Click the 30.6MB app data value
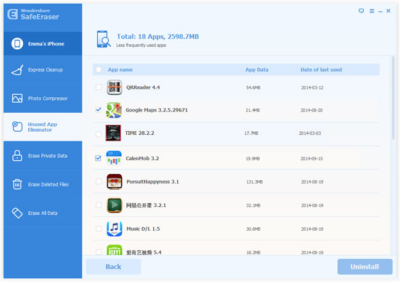The image size is (400, 282). [x=254, y=229]
